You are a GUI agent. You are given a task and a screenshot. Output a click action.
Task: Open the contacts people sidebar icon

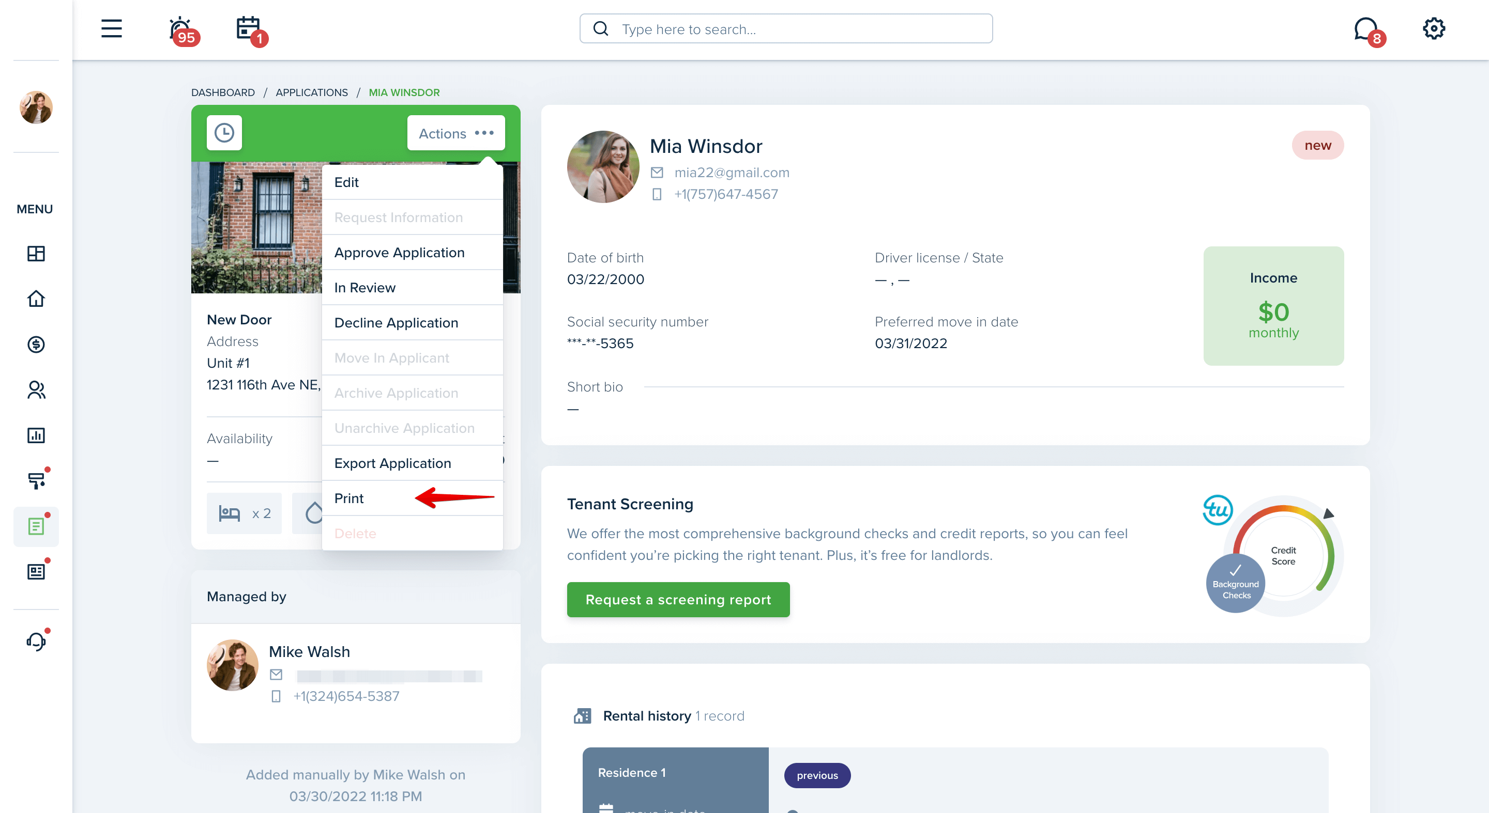click(x=36, y=390)
